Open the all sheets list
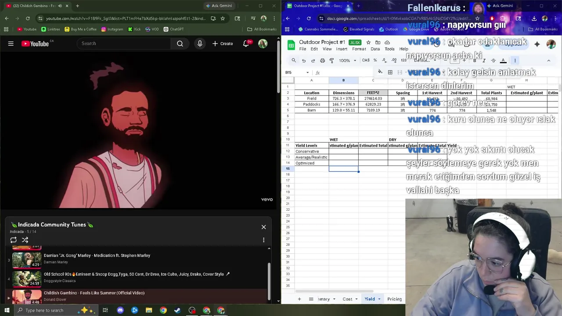 click(x=311, y=299)
